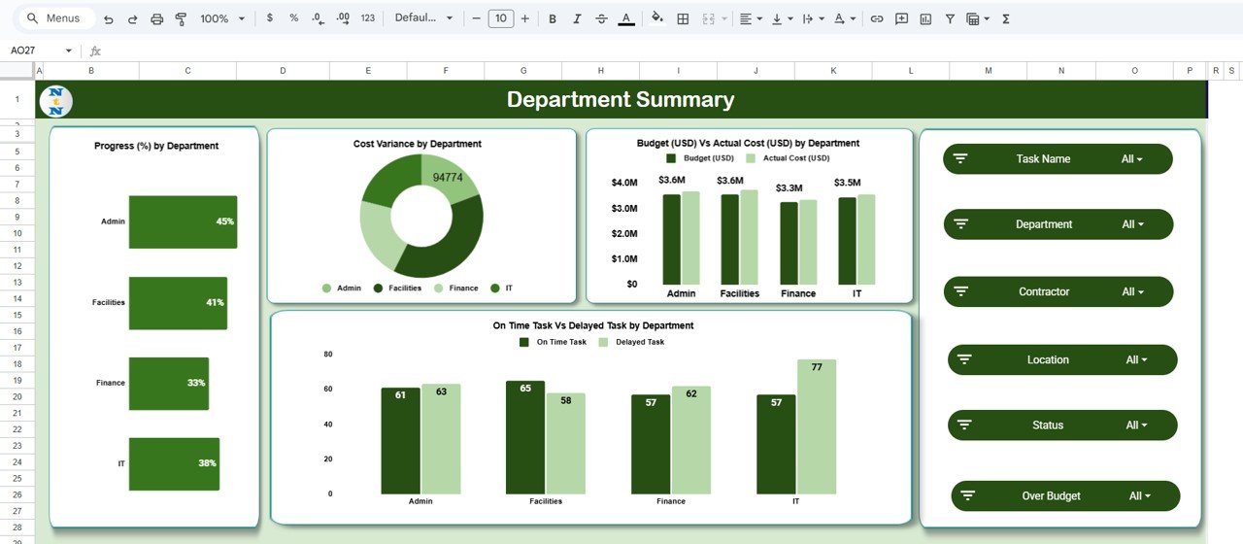1243x544 pixels.
Task: Click the Over Budget slicer button
Action: (1051, 496)
